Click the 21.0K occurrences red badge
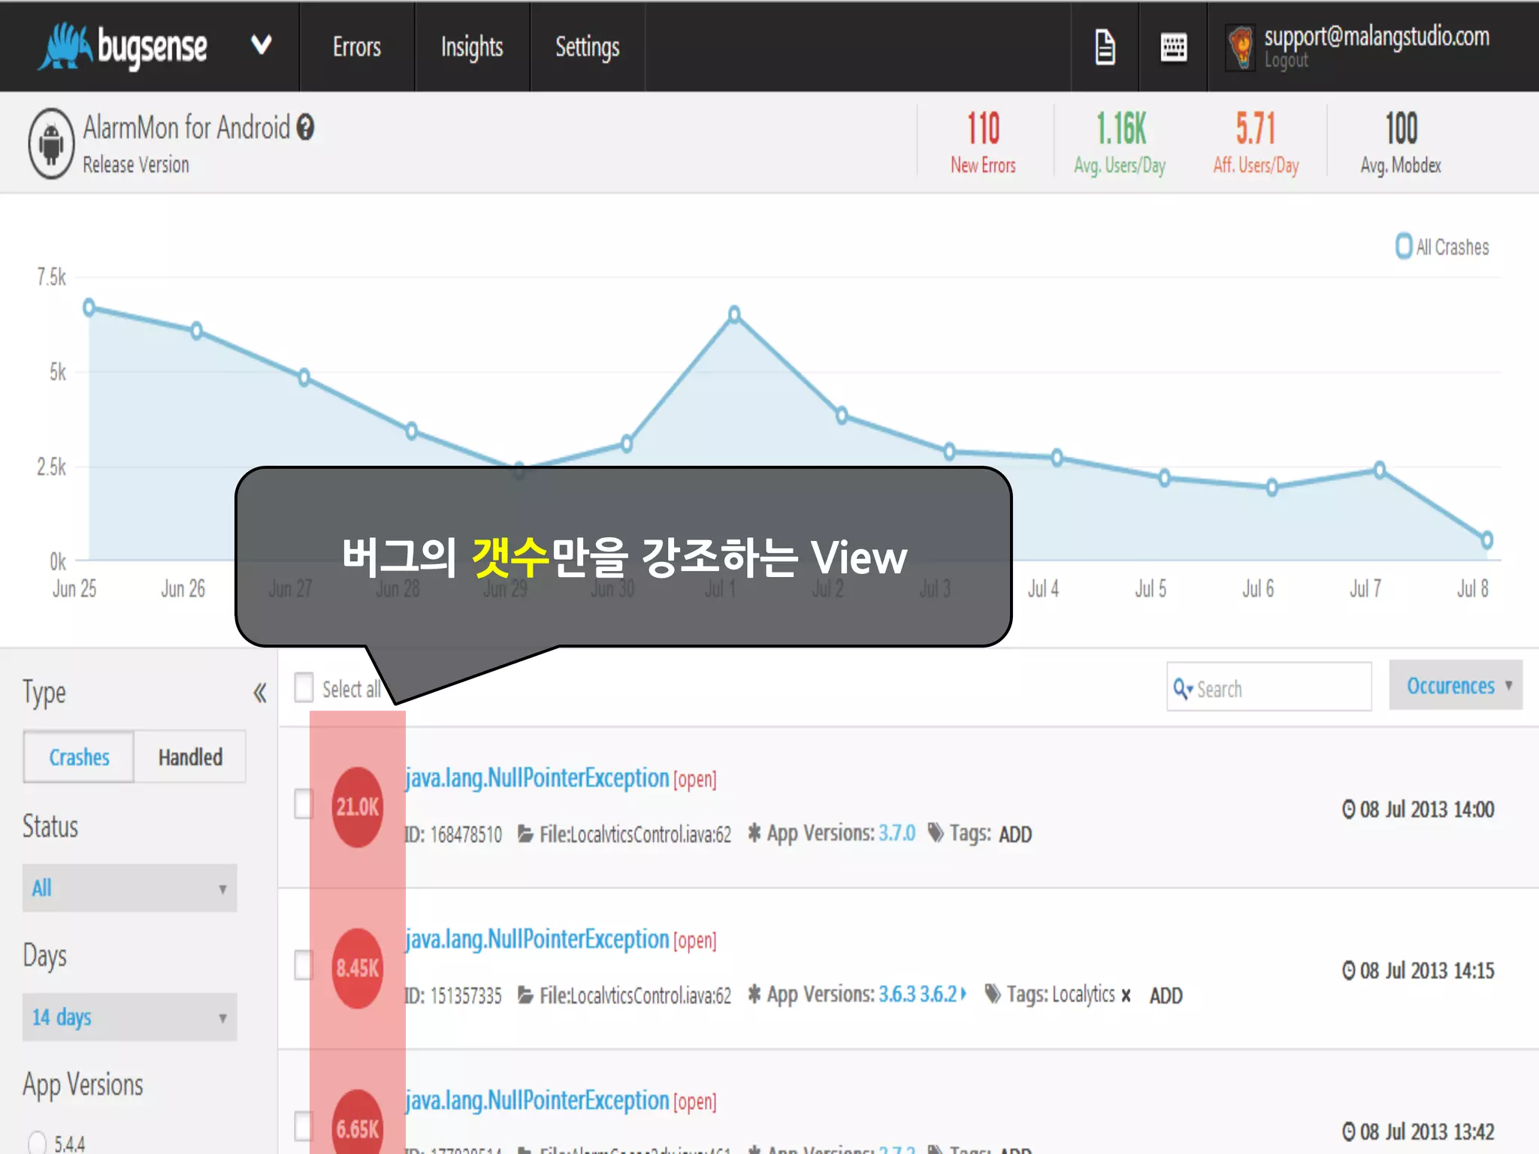The height and width of the screenshot is (1154, 1539). [x=358, y=807]
